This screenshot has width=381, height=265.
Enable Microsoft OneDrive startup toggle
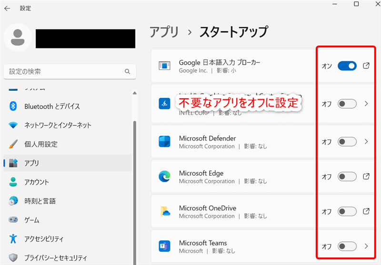coord(347,211)
